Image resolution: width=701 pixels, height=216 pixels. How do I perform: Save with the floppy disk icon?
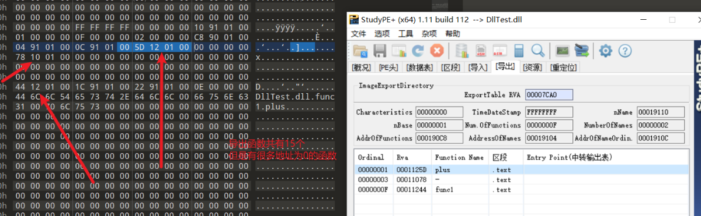[x=380, y=51]
